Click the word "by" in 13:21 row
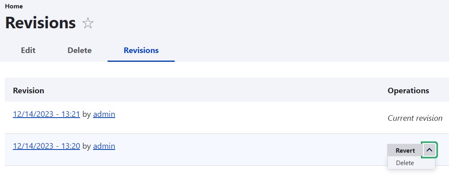Viewport: 449px width, 175px height. 86,114
